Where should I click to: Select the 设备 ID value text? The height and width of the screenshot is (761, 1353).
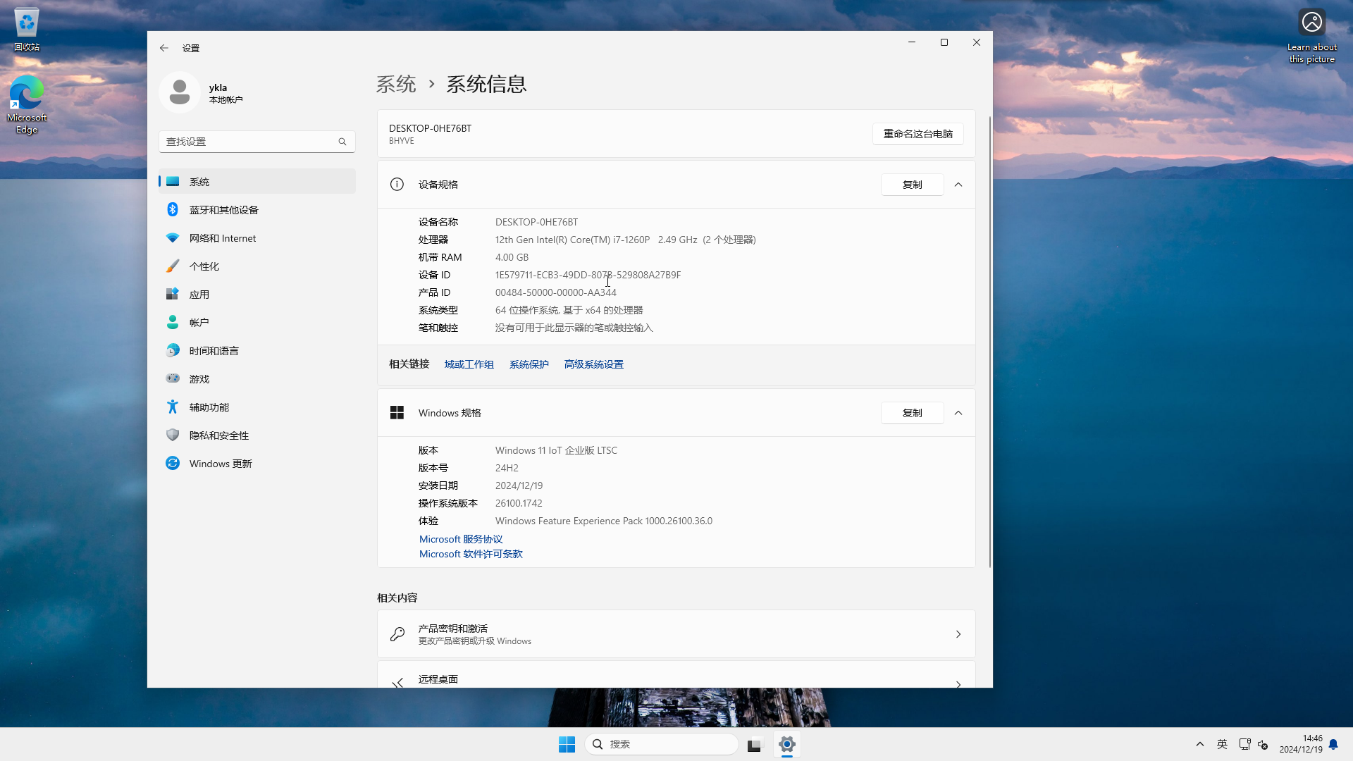(x=588, y=275)
